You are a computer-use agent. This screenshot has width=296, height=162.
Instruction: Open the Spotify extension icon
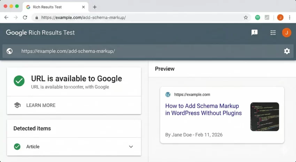click(x=257, y=17)
